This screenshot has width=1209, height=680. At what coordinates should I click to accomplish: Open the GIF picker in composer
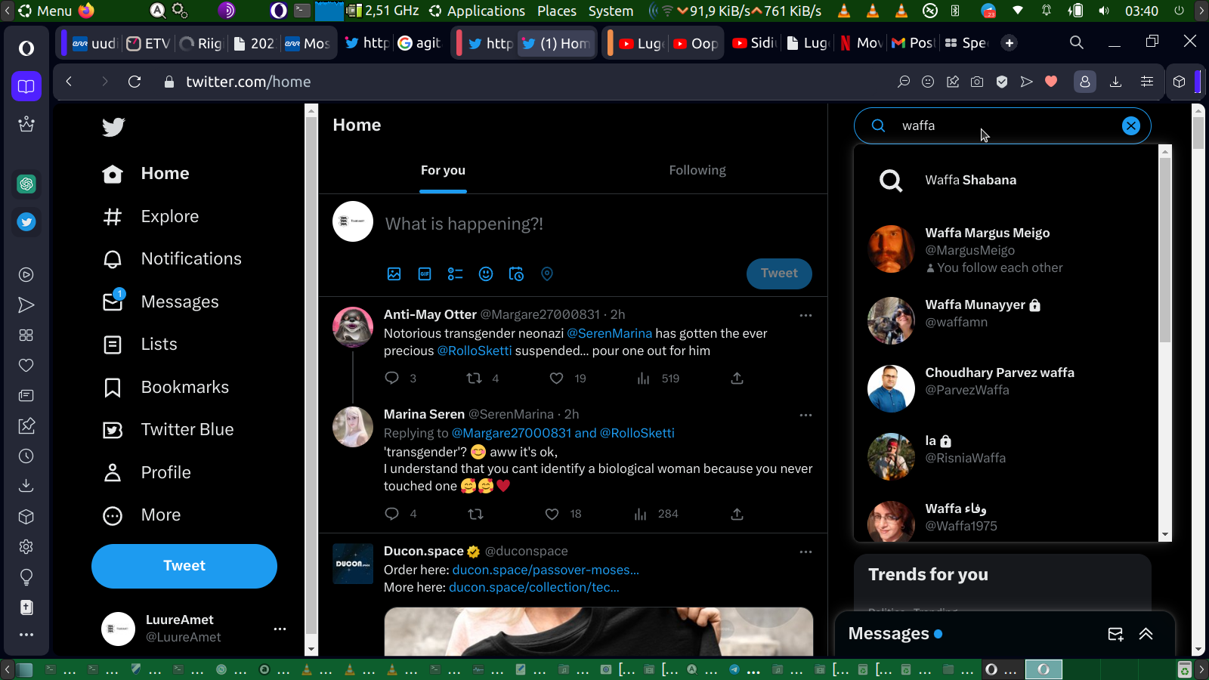(425, 274)
